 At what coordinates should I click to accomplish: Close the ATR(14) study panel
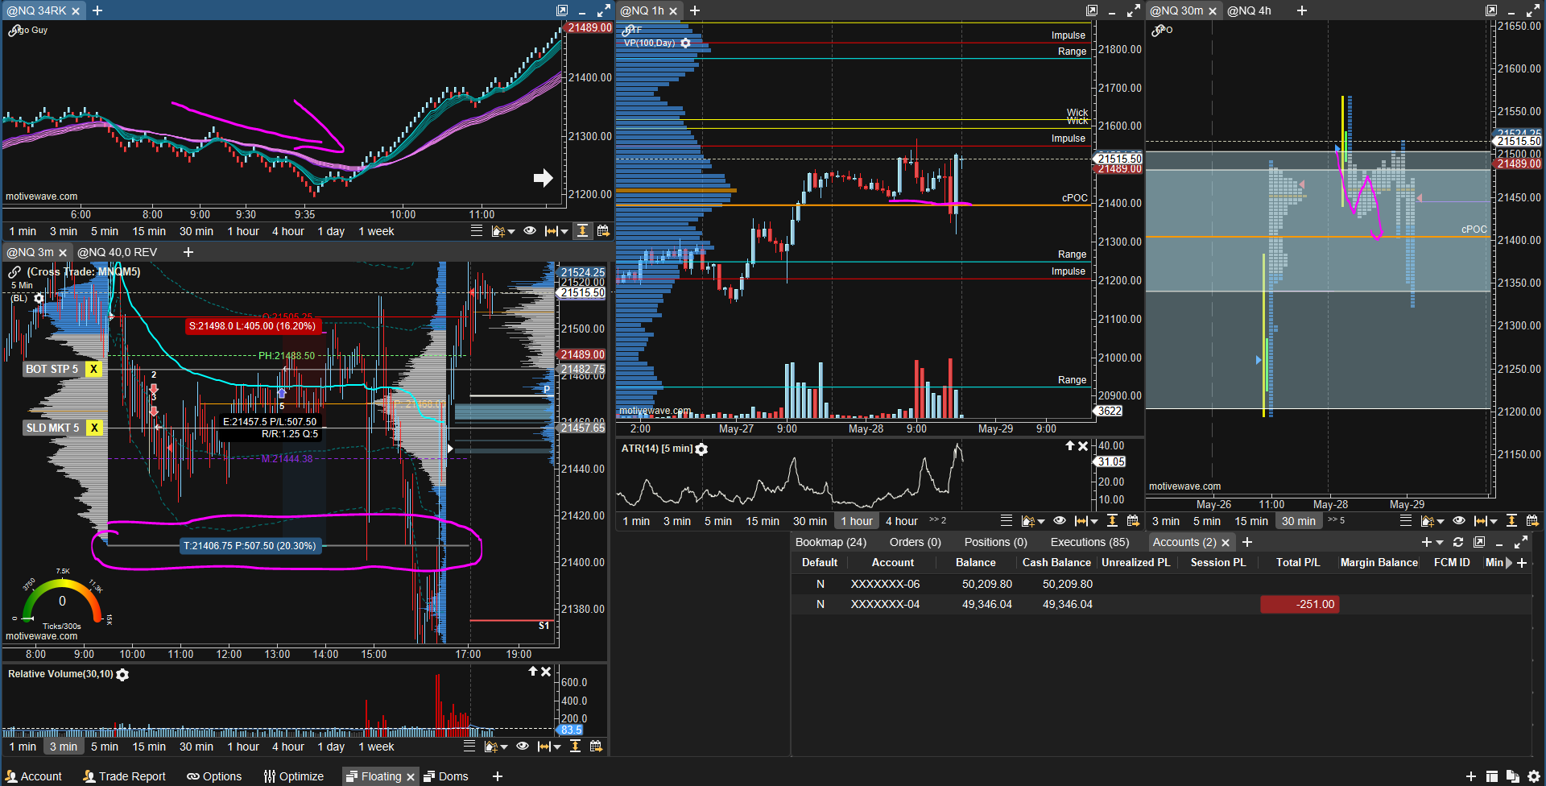1083,446
